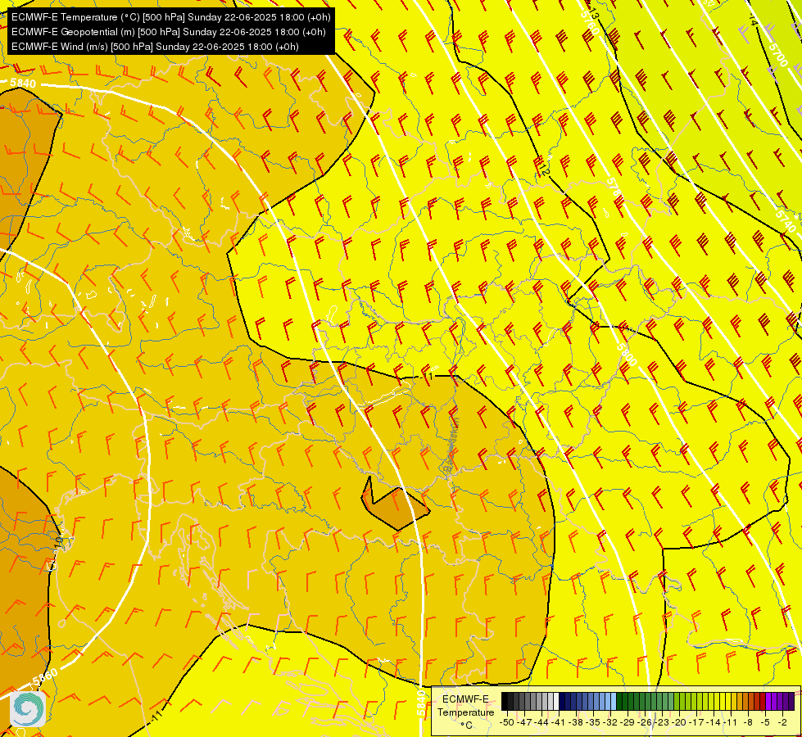The image size is (802, 737).
Task: Click the -35 legend tick label
Action: click(x=593, y=722)
